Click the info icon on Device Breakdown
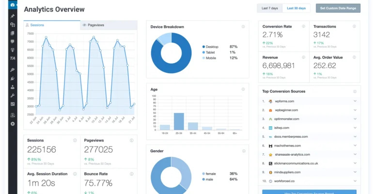 pyautogui.click(x=243, y=27)
